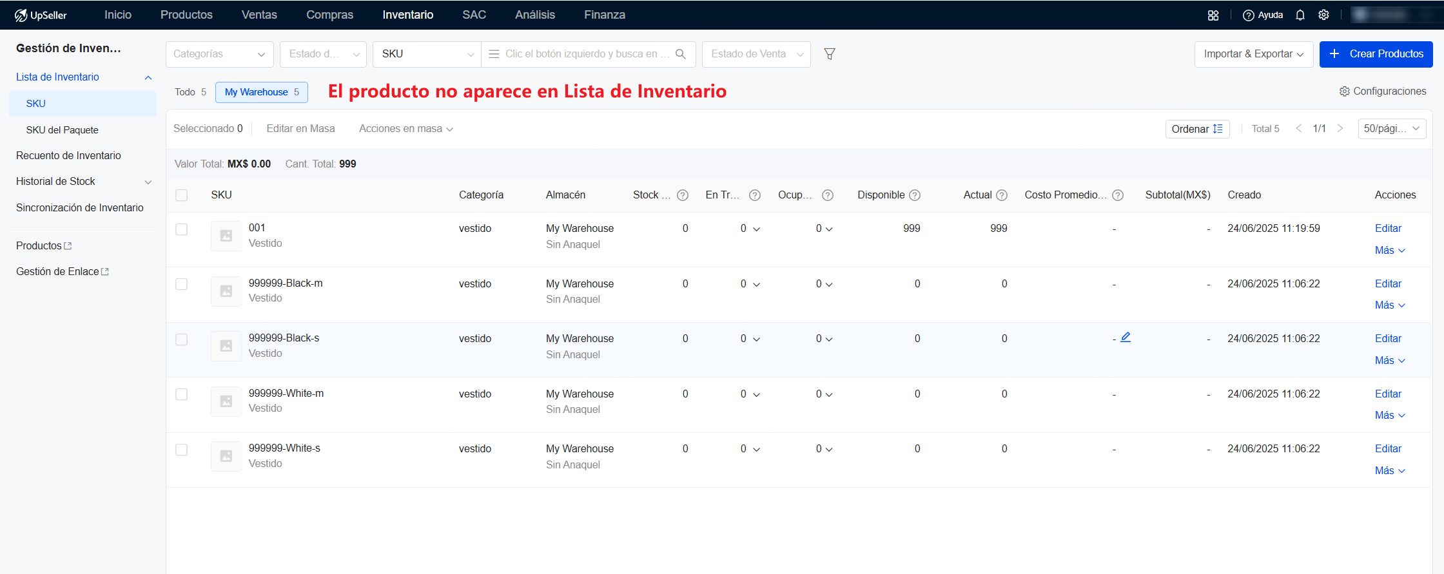This screenshot has height=574, width=1444.
Task: Select the My Warehouse tab
Action: [262, 92]
